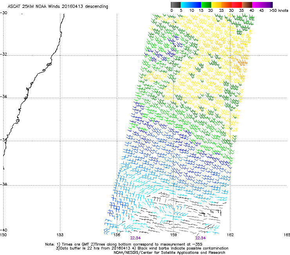Click the "5" label under the color bar
Image resolution: width=290 pixels, height=255 pixels.
coord(181,11)
